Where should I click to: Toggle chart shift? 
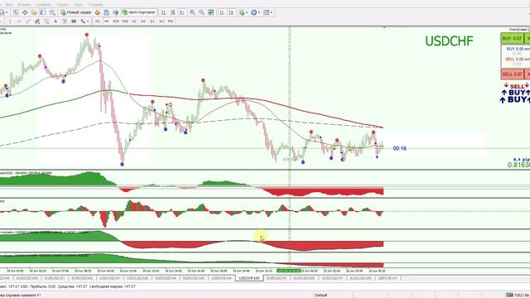231,12
